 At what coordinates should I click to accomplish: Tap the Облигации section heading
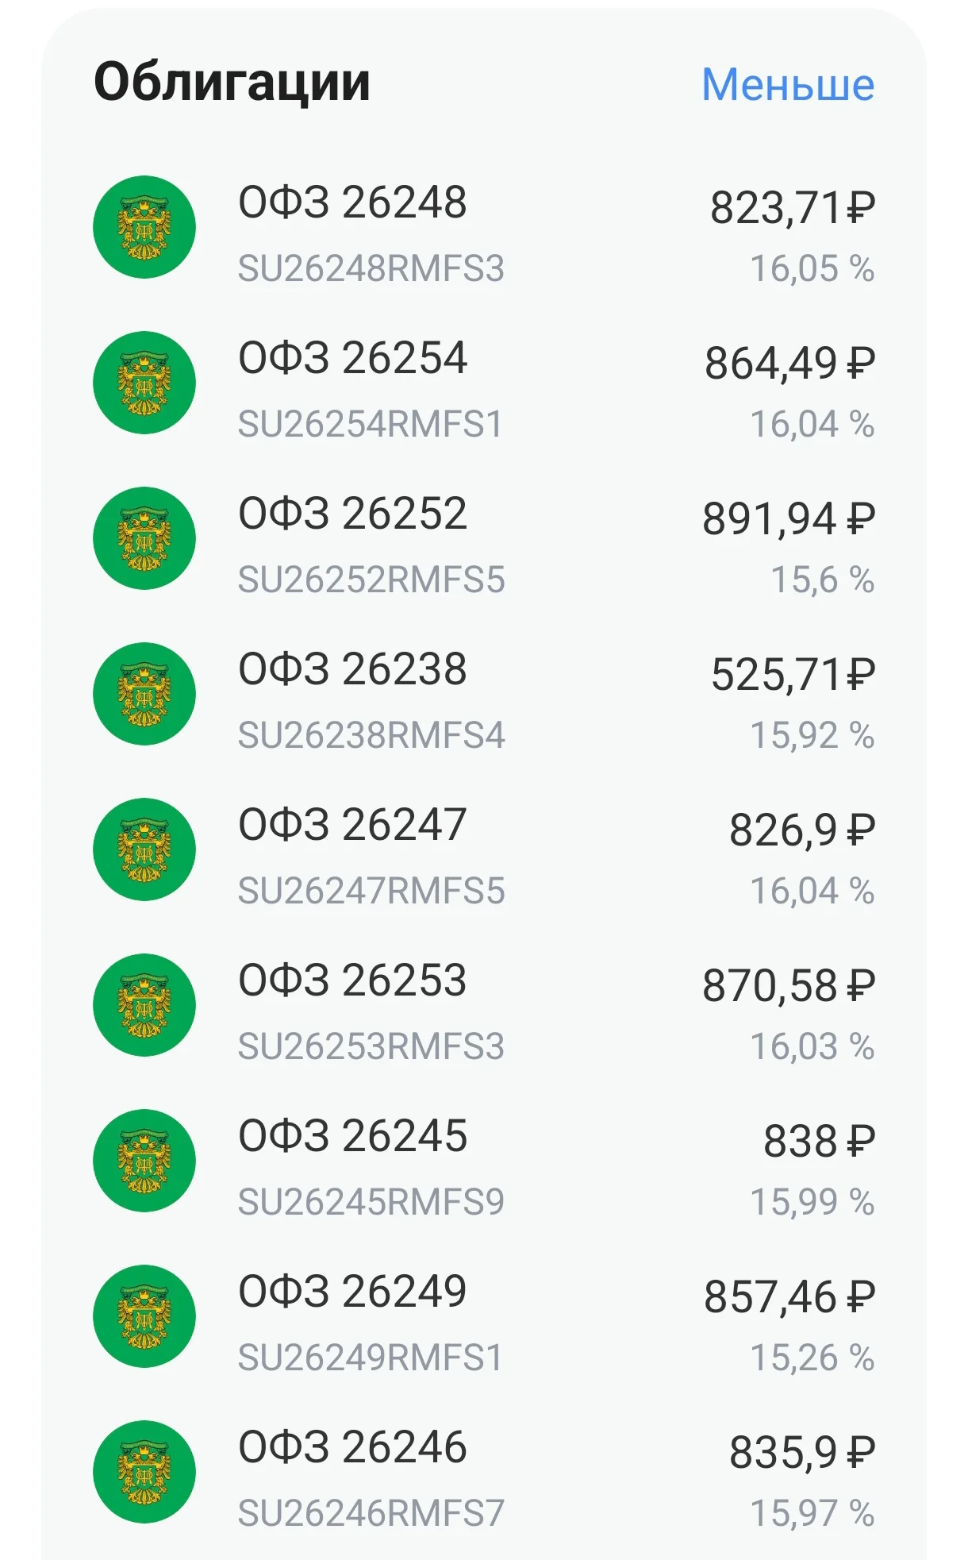tap(232, 83)
